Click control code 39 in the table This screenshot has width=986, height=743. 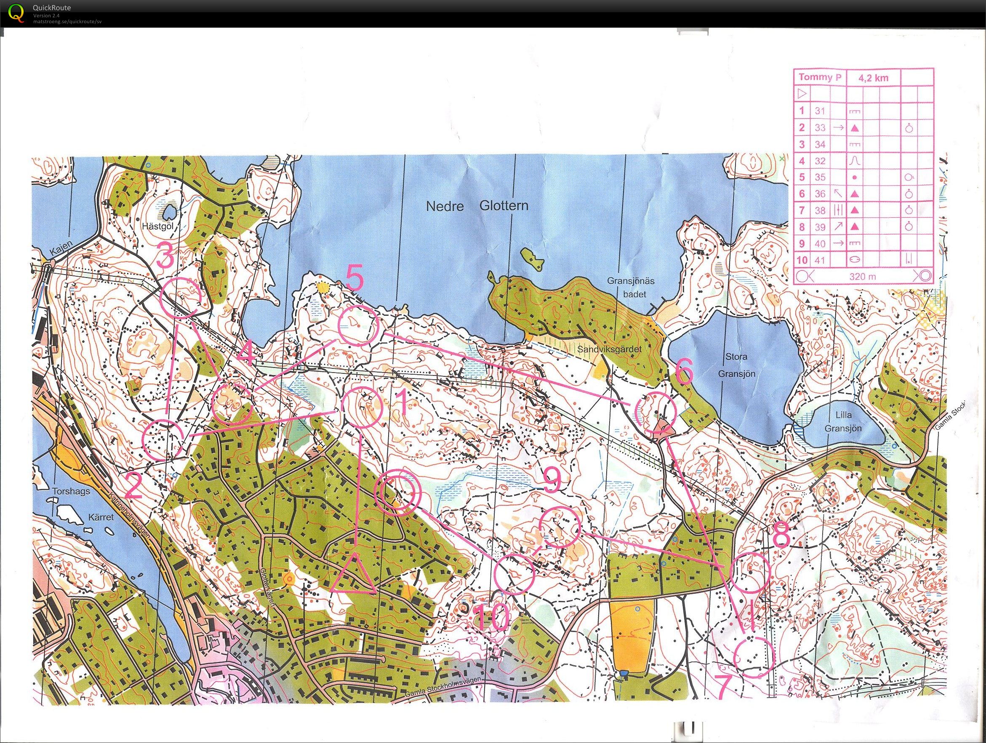[x=820, y=227]
